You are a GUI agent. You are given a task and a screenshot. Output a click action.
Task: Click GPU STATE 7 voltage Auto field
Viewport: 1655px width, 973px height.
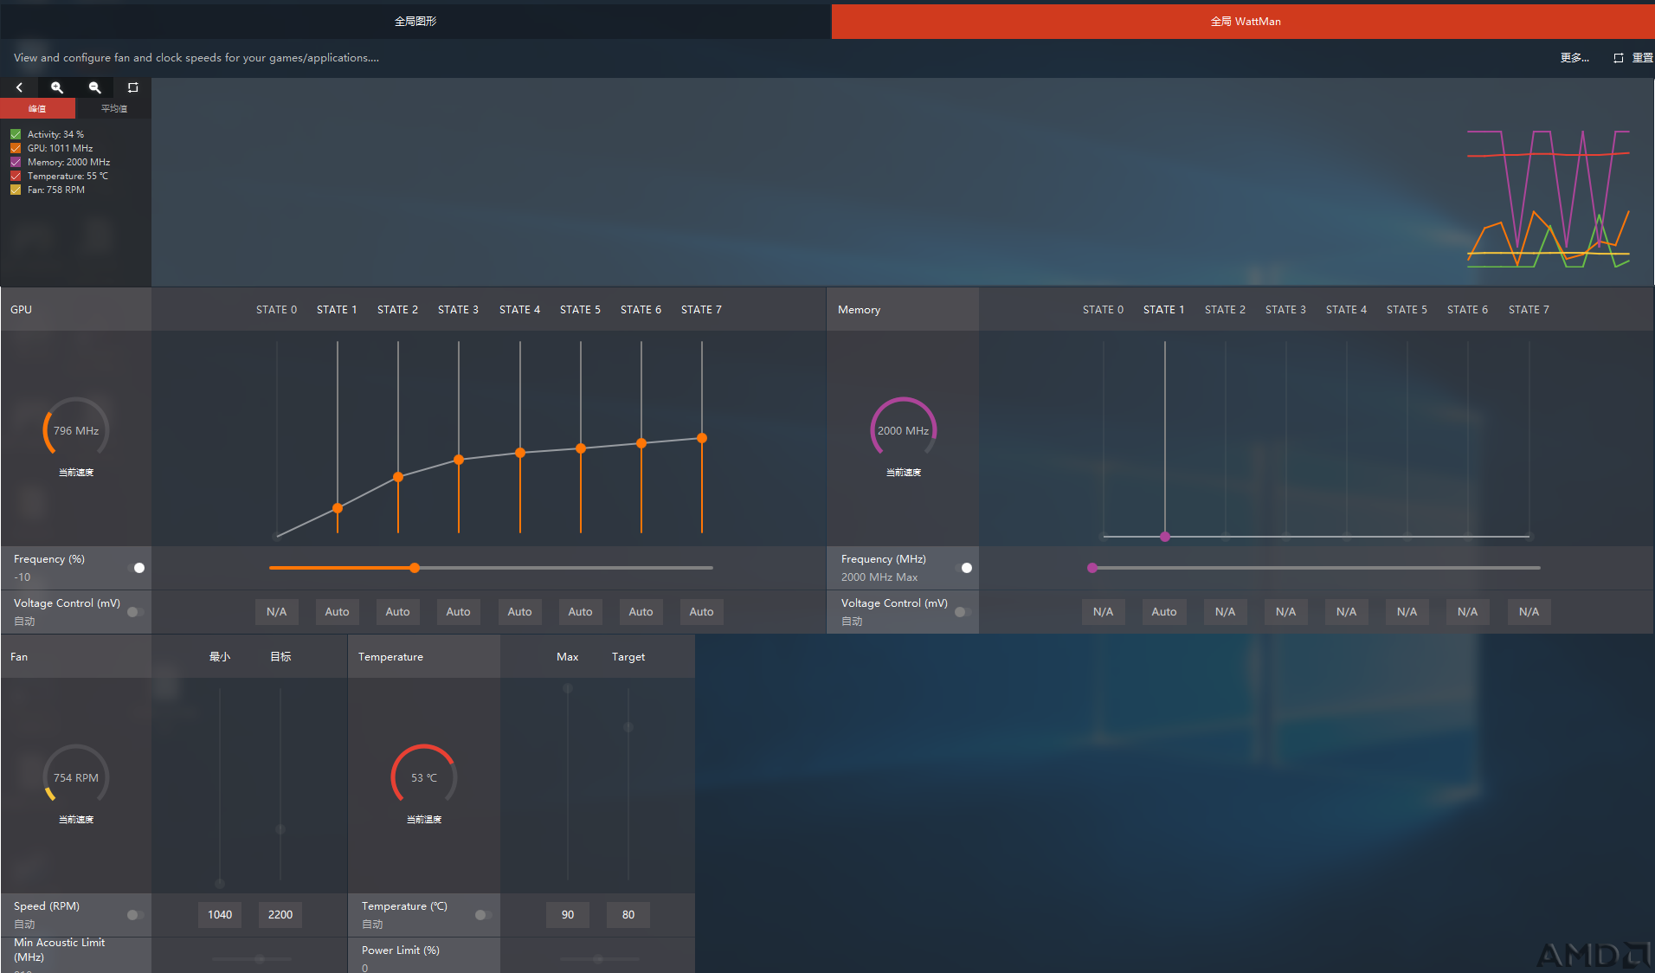(x=701, y=612)
